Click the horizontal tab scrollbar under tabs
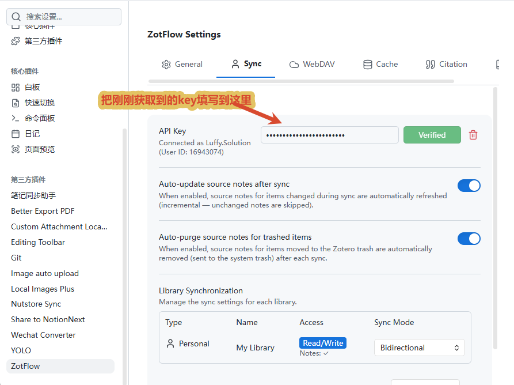 point(301,81)
